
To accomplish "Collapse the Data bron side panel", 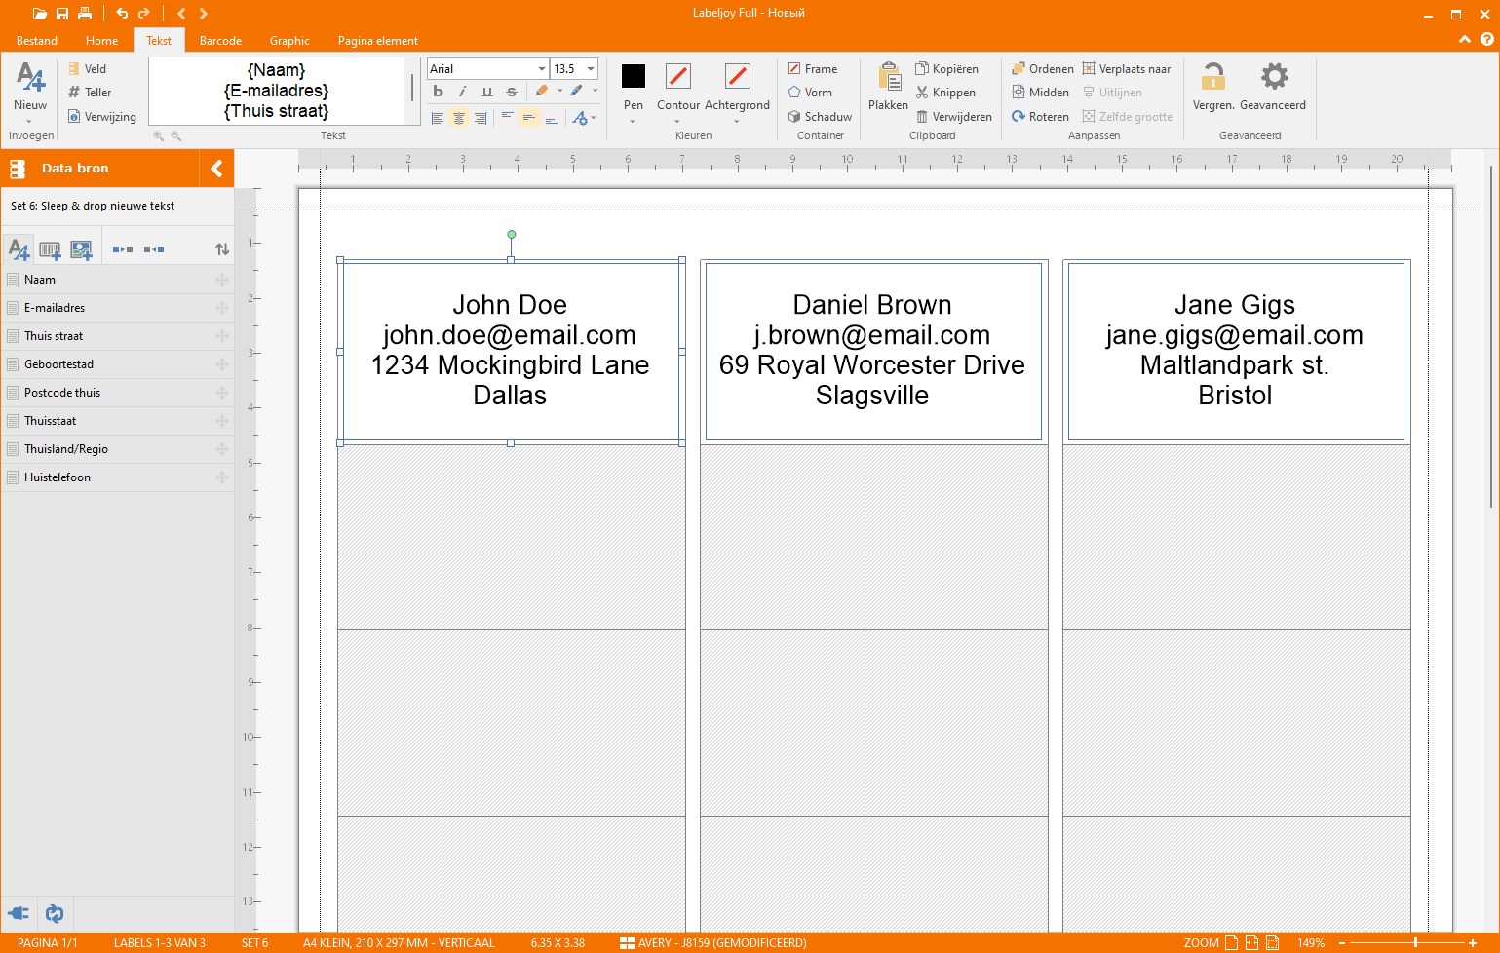I will 216,169.
